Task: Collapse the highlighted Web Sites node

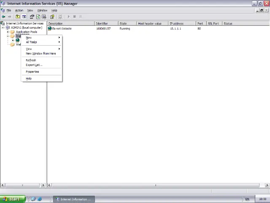Action: pos(8,36)
